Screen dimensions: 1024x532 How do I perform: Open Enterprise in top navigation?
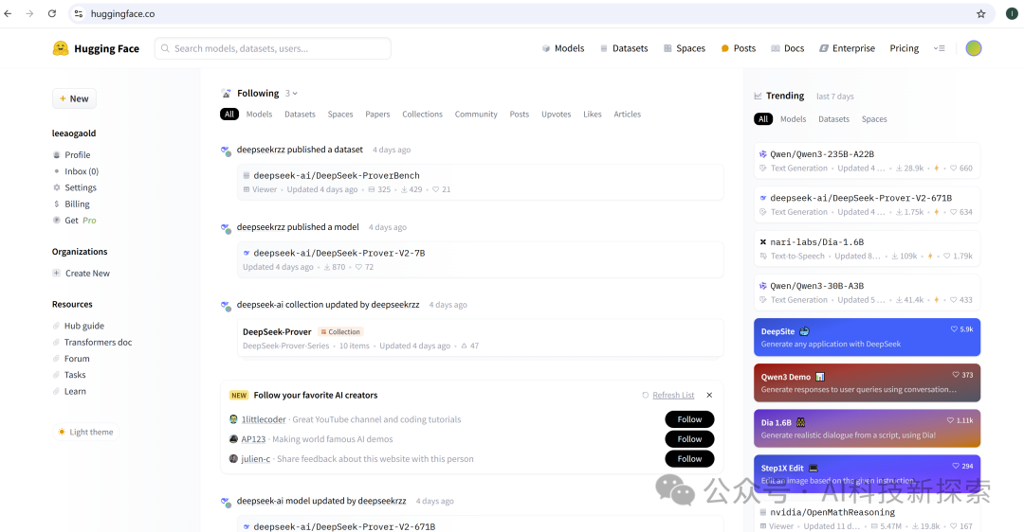pyautogui.click(x=847, y=48)
